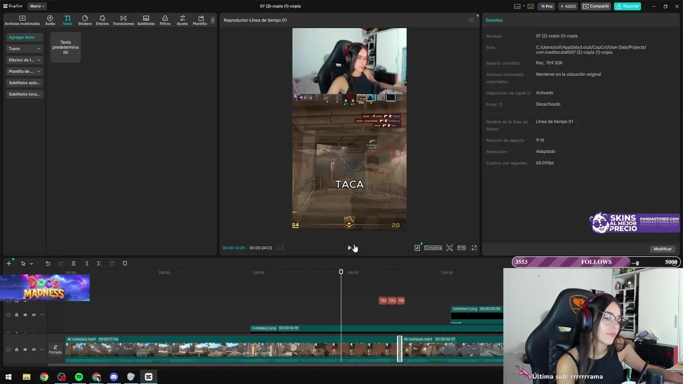Viewport: 683px width, 384px height.
Task: Split clip at playhead
Action: coord(74,263)
